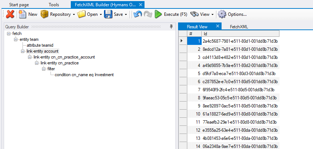The height and width of the screenshot is (149, 313).
Task: Open the View dropdown menu
Action: (212, 14)
